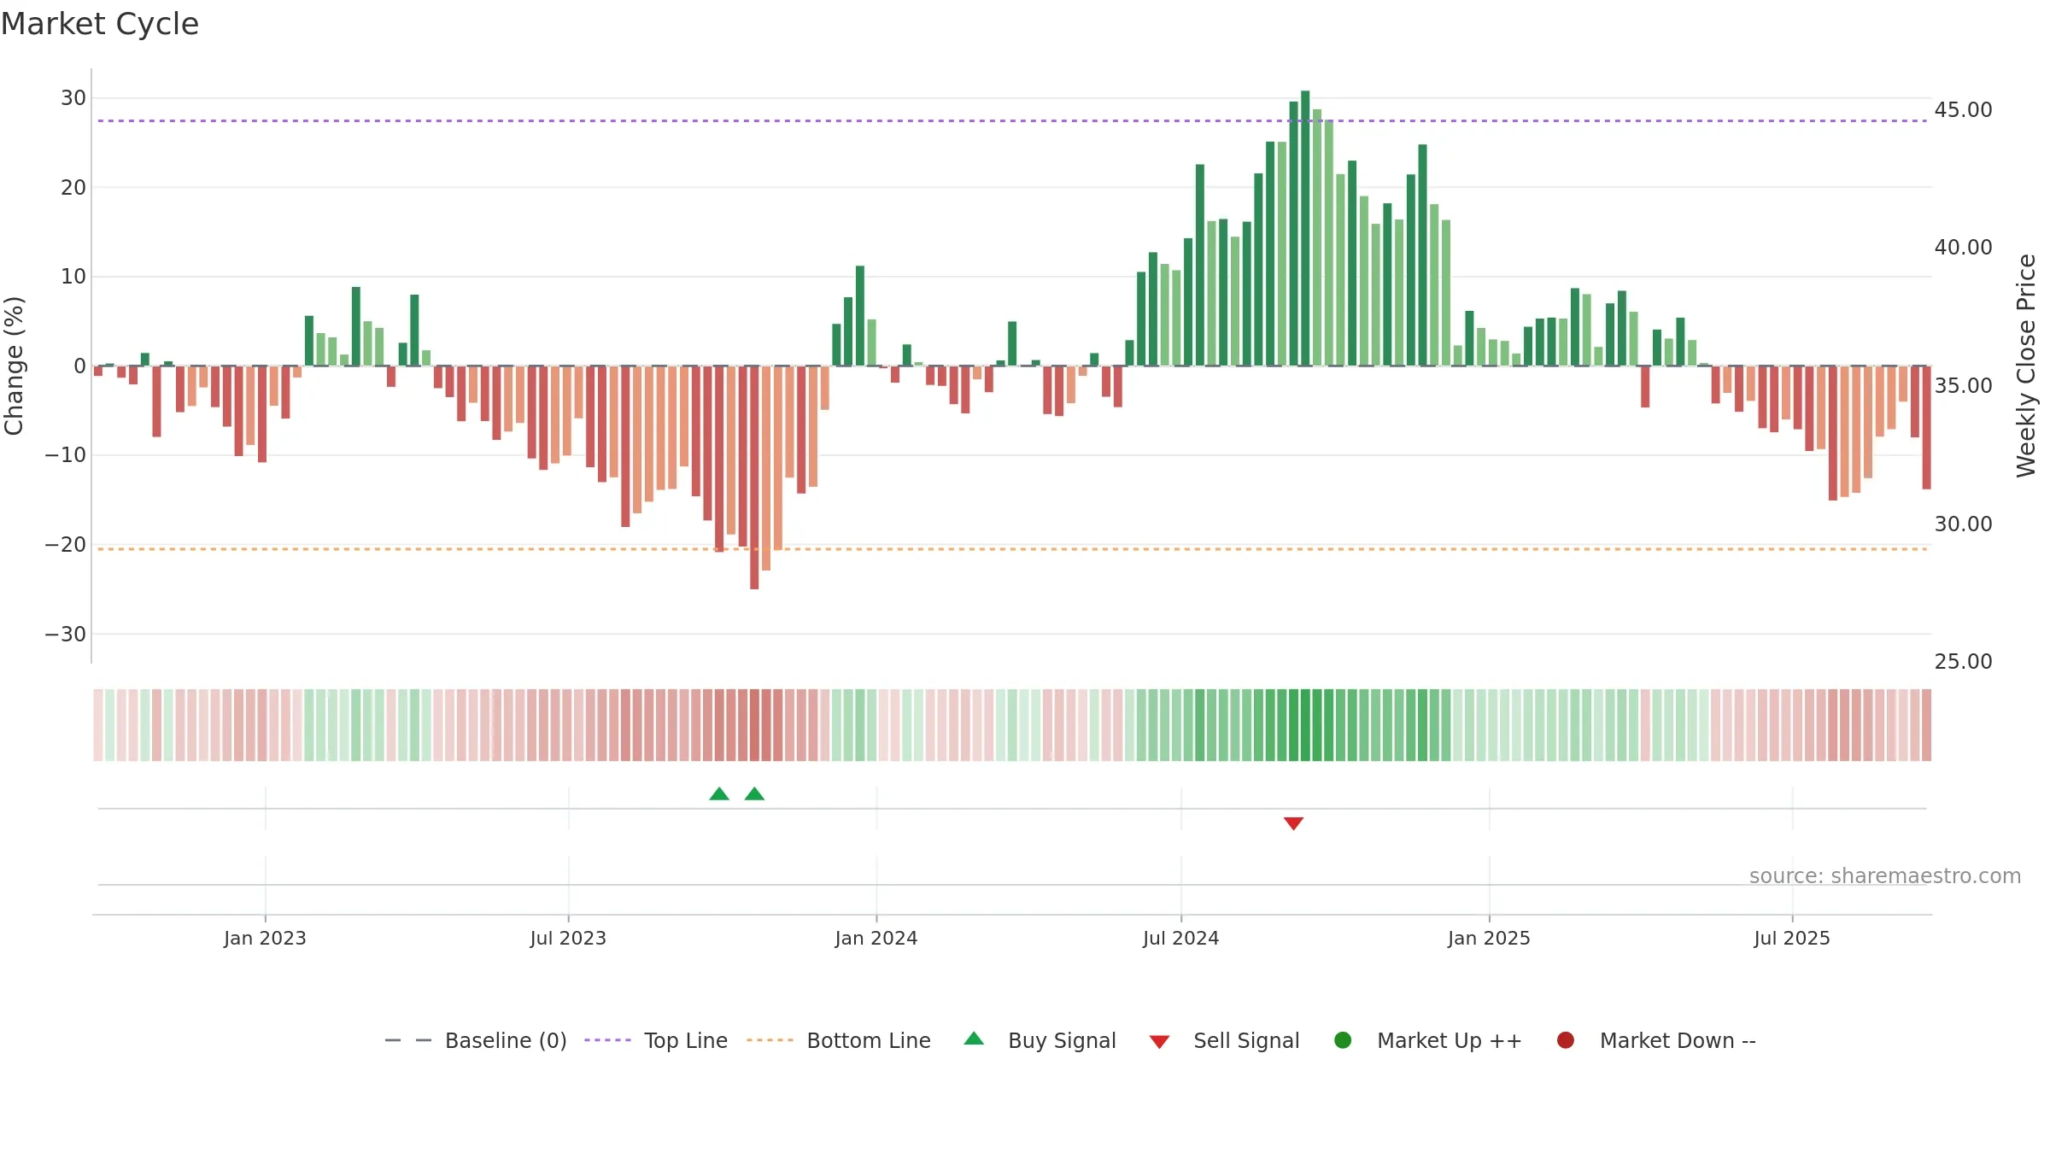The height and width of the screenshot is (1153, 2050).
Task: Click the 40.00 price axis label
Action: [1963, 248]
